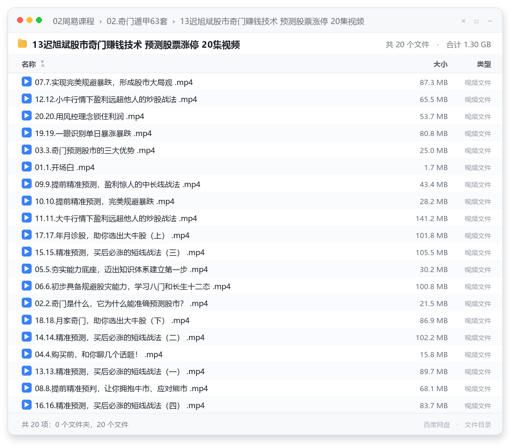Screen dimensions: 510x446
Task: Click the 100.8 MB size value
Action: pyautogui.click(x=432, y=287)
